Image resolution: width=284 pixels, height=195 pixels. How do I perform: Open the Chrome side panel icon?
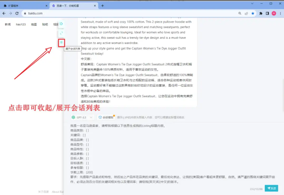coord(267,13)
